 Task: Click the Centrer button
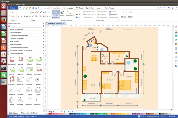(x=113, y=14)
